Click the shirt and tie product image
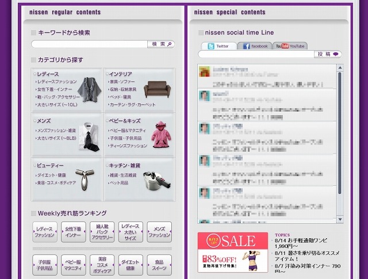The height and width of the screenshot is (279, 368). click(89, 137)
